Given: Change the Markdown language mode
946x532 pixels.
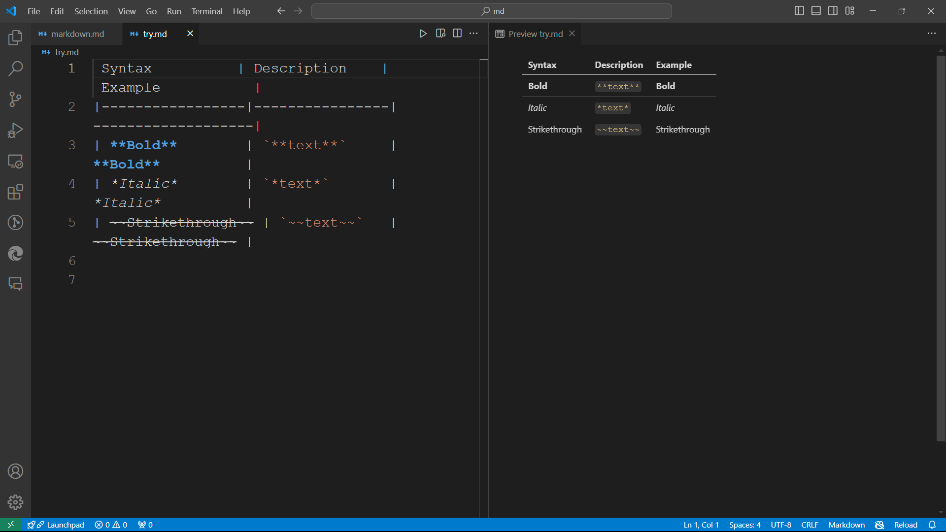Looking at the screenshot, I should point(846,525).
